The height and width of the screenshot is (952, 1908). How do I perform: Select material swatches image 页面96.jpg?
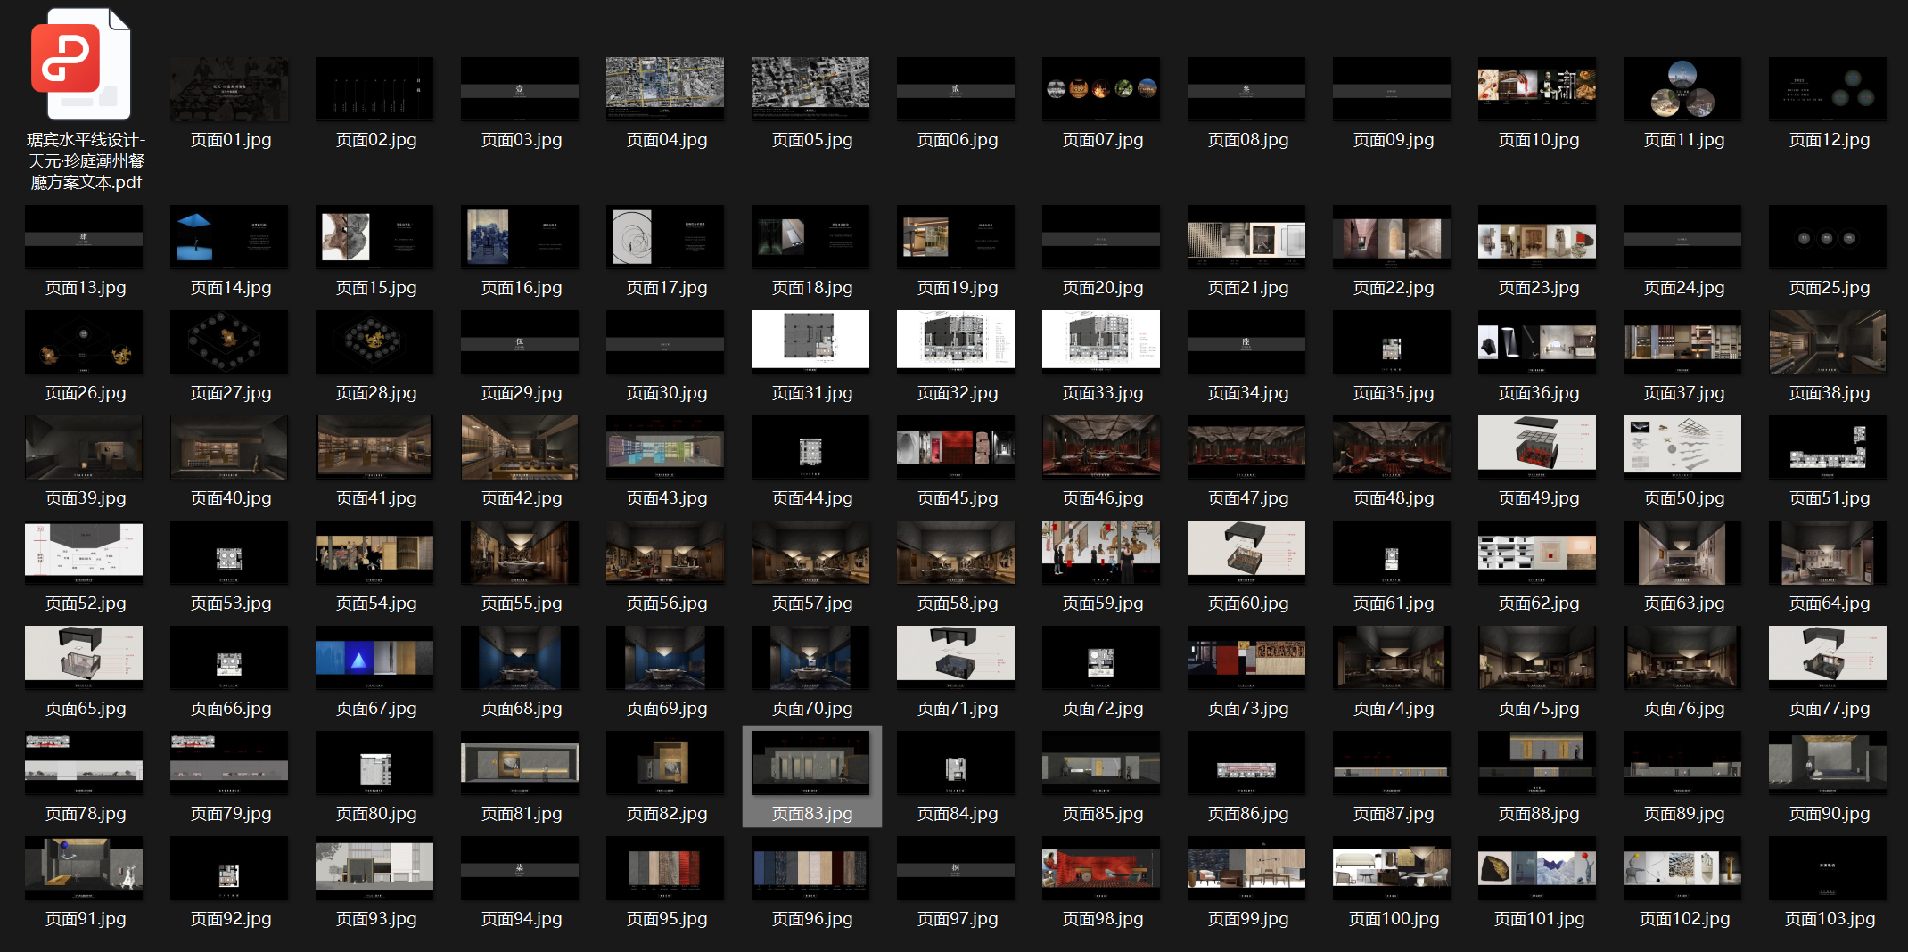[x=810, y=867]
